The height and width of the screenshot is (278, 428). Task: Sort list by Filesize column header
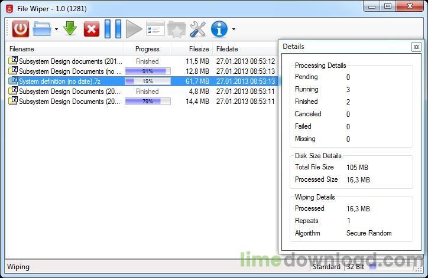[199, 49]
